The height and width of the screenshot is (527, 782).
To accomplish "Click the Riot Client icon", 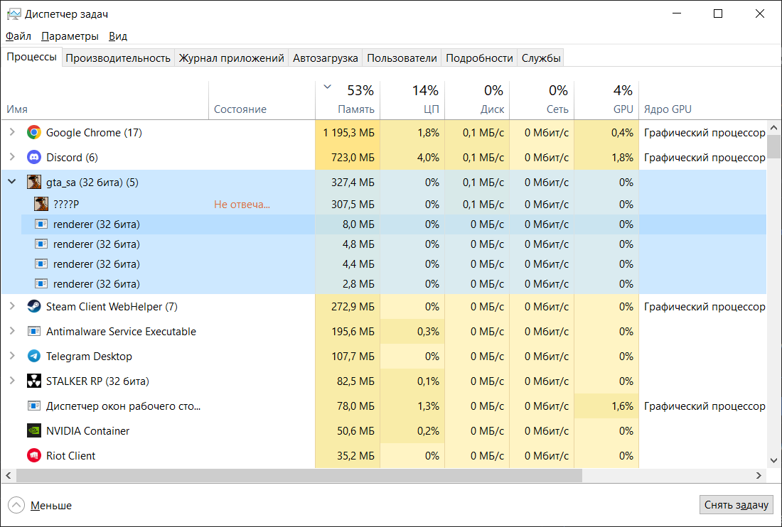I will (x=34, y=456).
